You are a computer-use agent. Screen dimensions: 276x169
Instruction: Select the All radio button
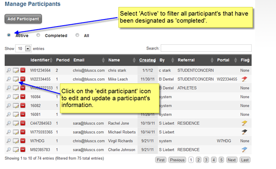(x=77, y=35)
